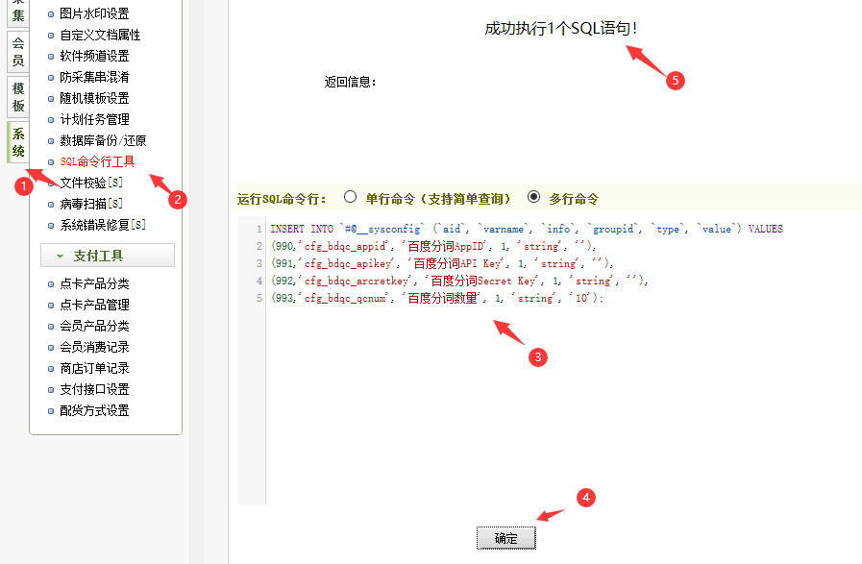This screenshot has height=564, width=862.
Task: Click inside the SQL command text area
Action: 557,404
